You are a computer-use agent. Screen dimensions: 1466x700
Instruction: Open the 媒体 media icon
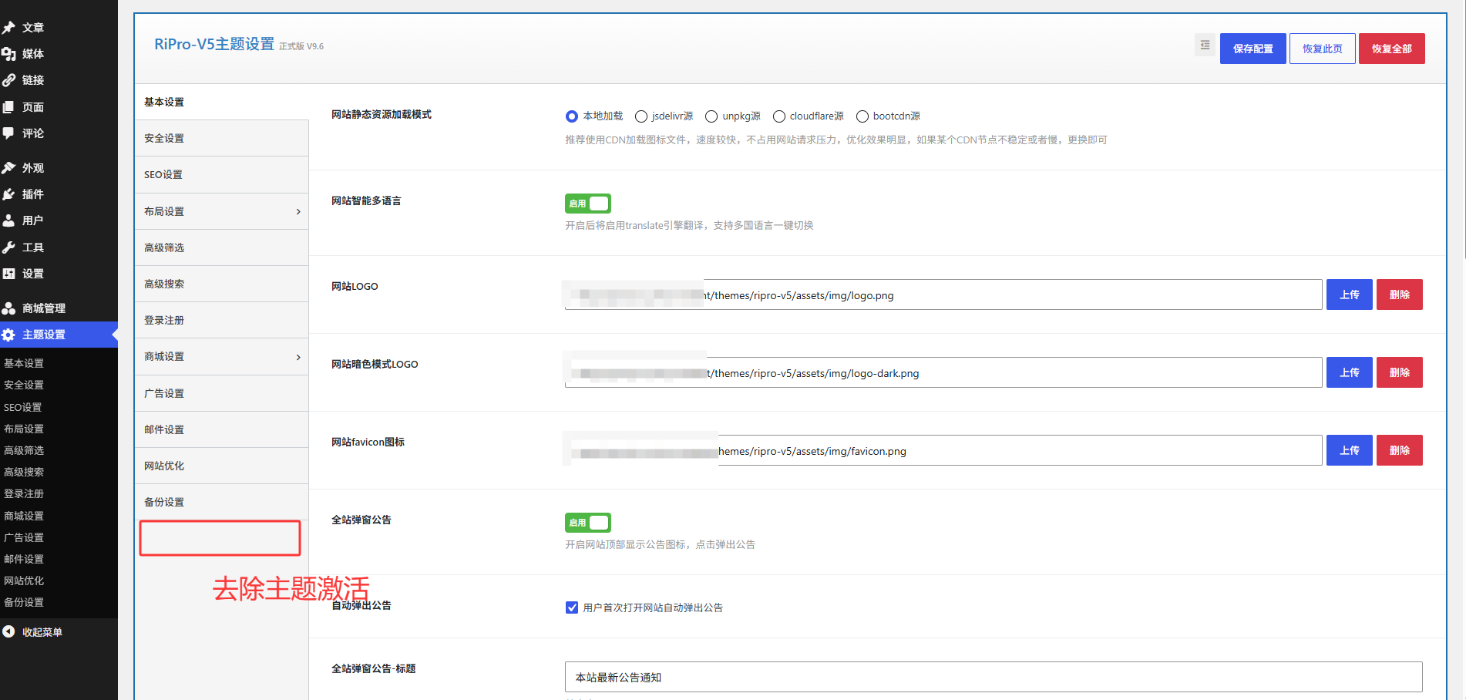[x=9, y=54]
